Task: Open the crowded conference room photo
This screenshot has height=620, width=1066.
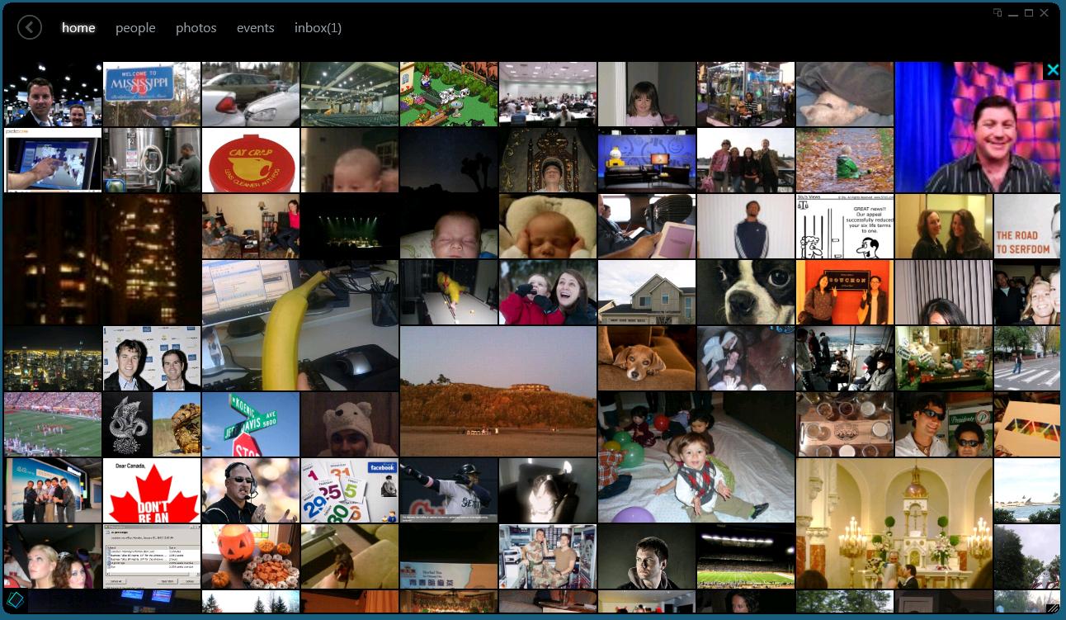Action: (548, 94)
